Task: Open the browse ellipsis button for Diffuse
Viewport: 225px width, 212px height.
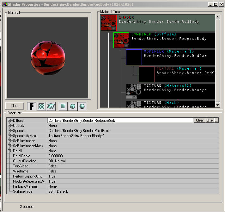Action: coord(216,120)
